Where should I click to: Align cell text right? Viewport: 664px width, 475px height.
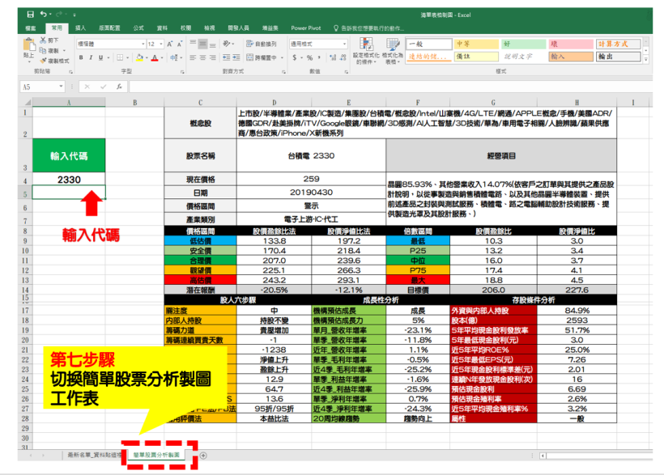213,57
